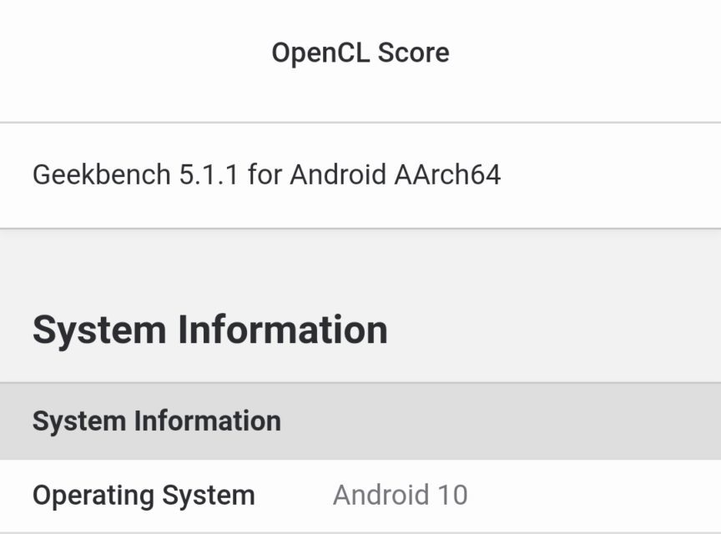Click the word 'for' in version line
Viewport: 721px width, 534px height.
click(265, 175)
